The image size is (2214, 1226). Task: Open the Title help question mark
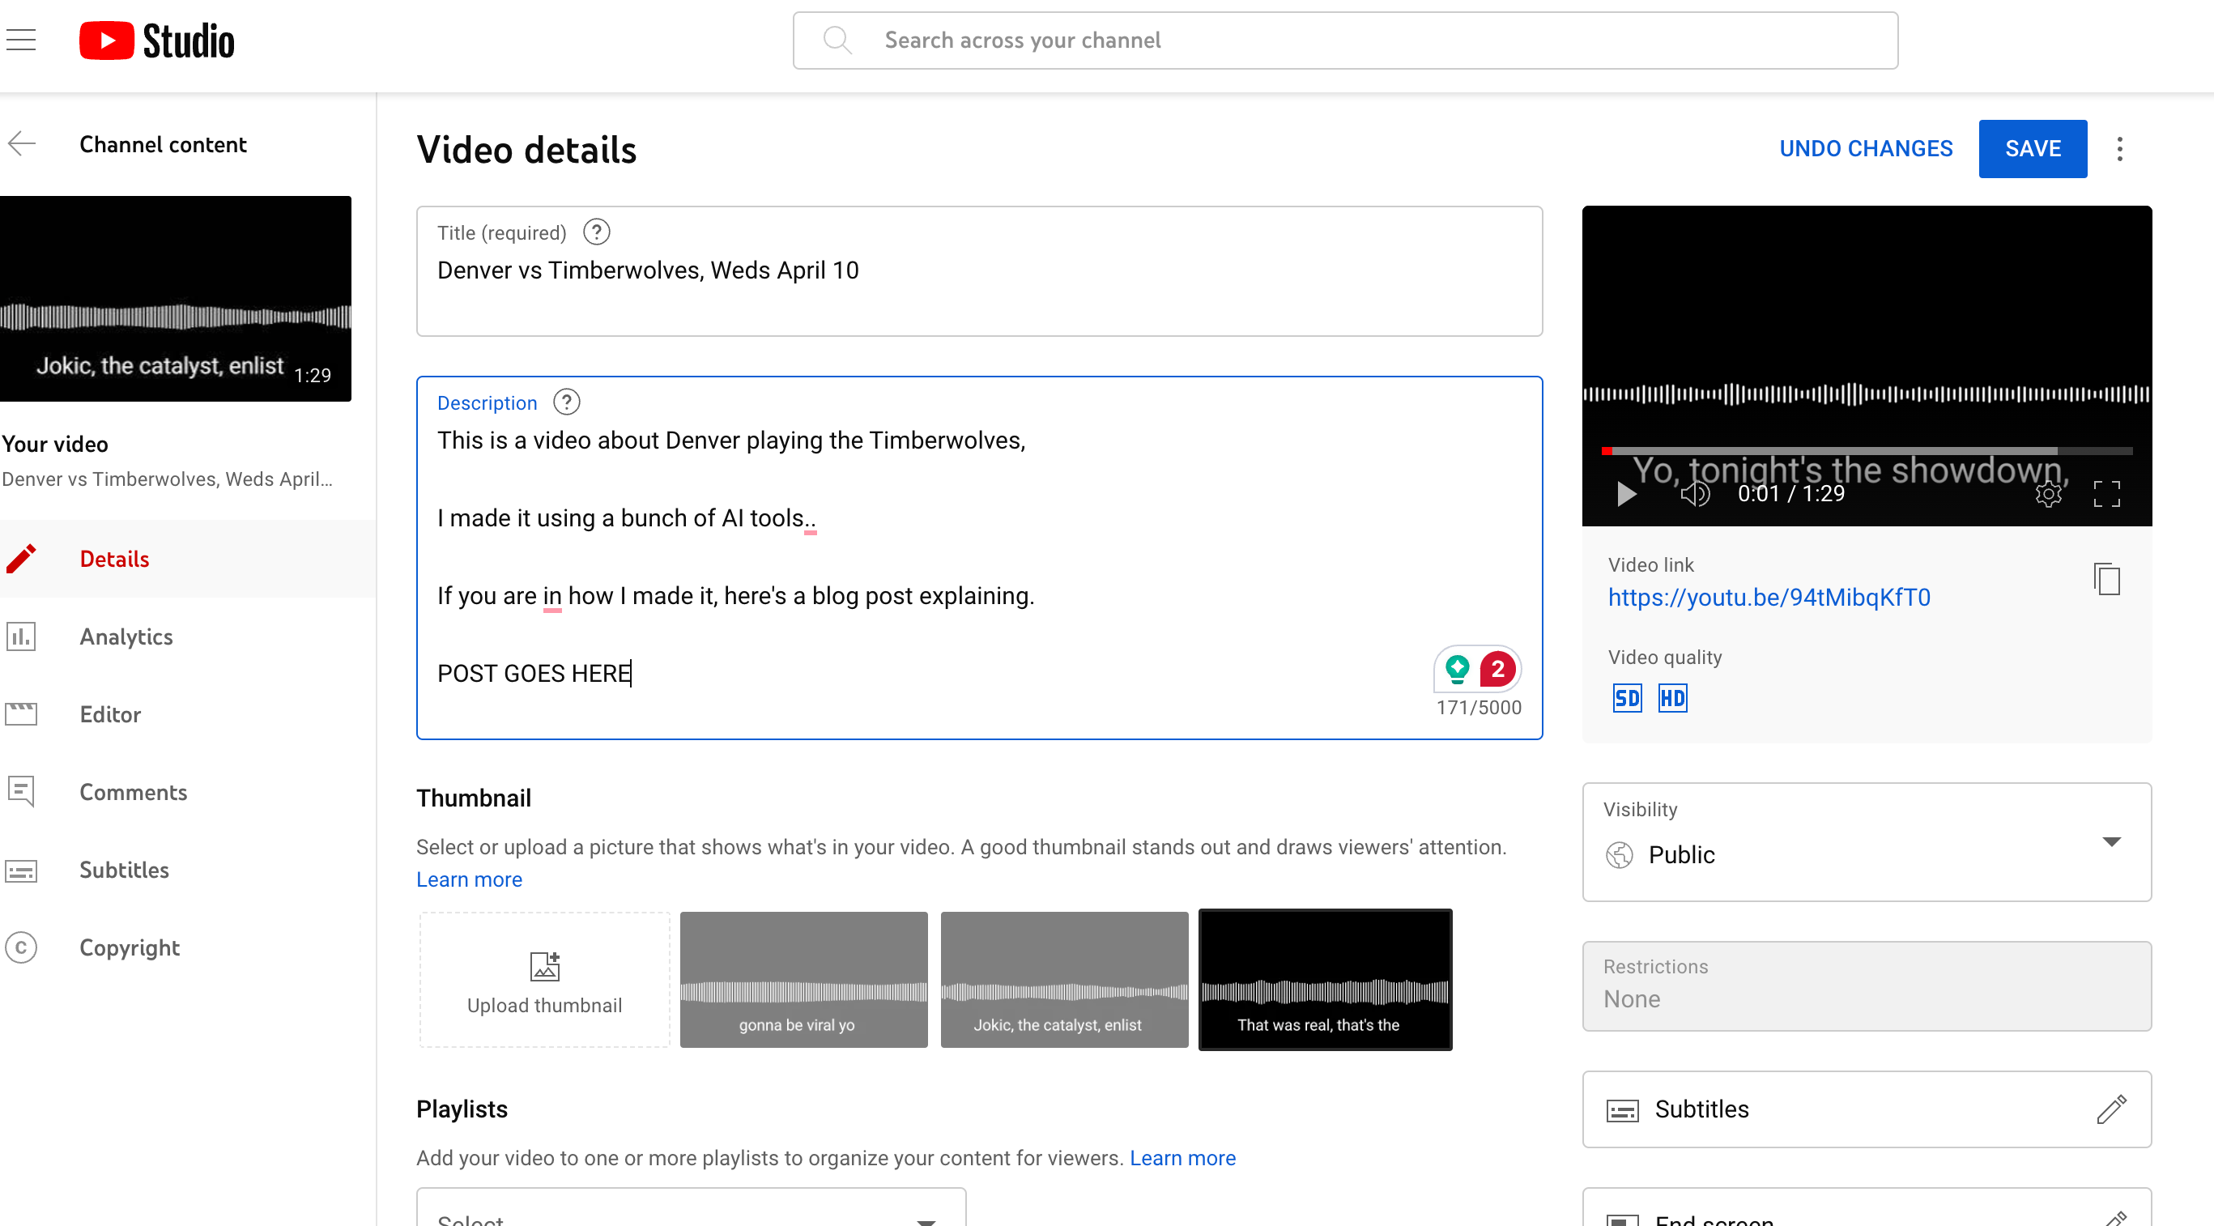[597, 232]
